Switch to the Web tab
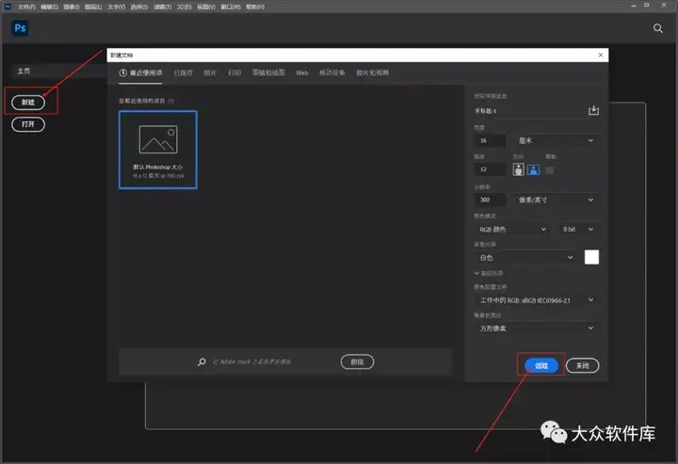Screen dimensions: 678x464 (302, 72)
